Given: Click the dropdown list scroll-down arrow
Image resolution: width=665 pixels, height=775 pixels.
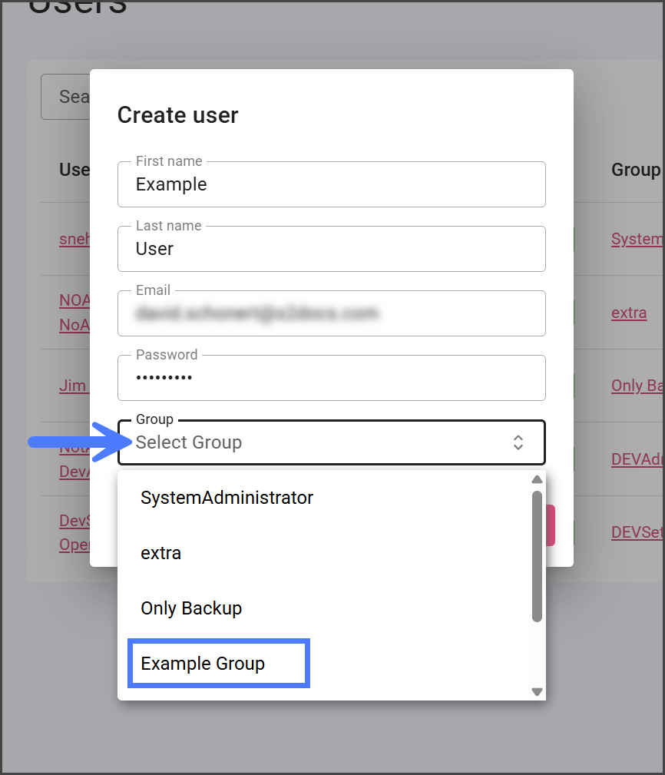Looking at the screenshot, I should click(x=538, y=692).
